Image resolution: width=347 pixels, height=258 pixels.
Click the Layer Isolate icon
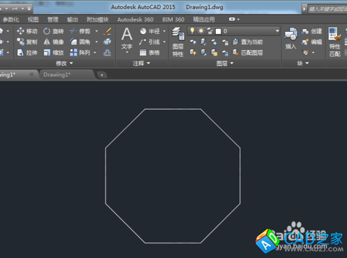(203, 42)
